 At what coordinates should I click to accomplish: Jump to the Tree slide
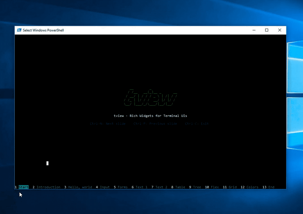[197, 187]
